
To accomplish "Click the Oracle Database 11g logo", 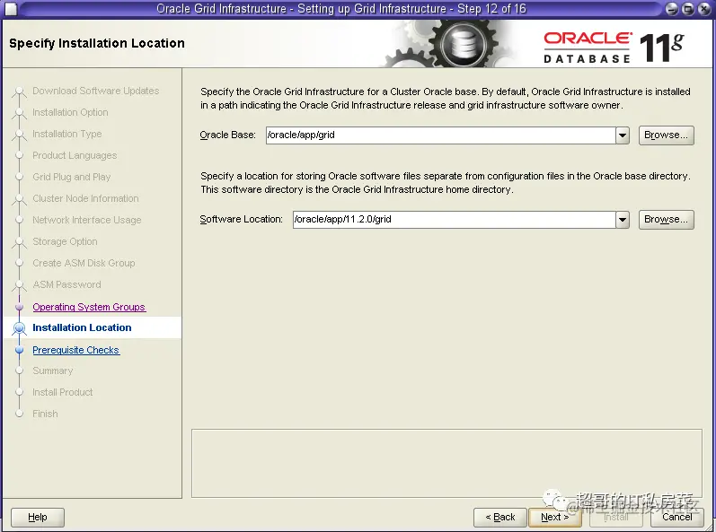I will point(614,47).
